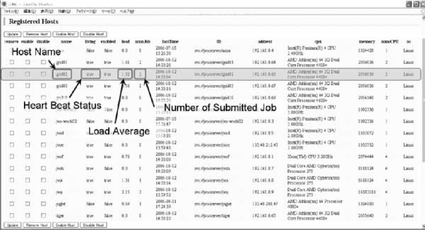Open the ブックマーク (Bookmarks) menu
425x230 pixels.
click(86, 11)
